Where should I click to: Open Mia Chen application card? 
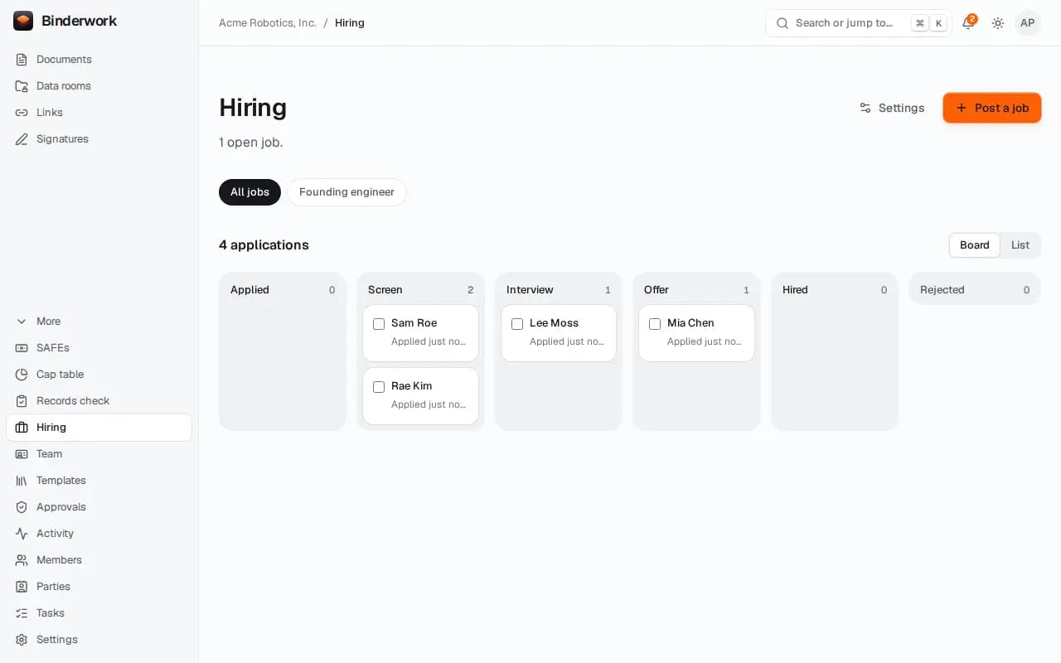pos(696,333)
